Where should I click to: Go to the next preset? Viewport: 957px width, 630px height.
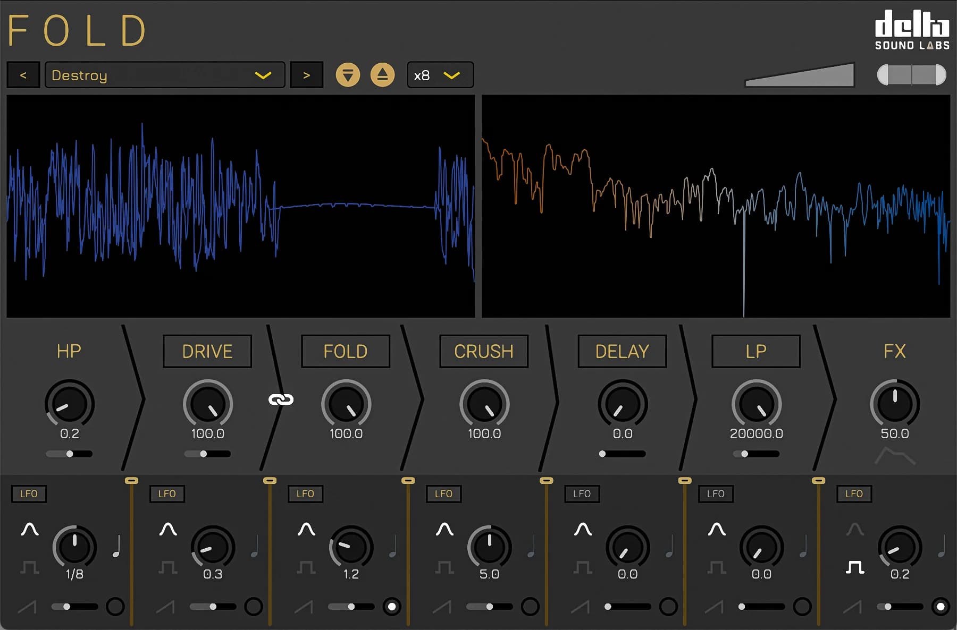point(306,75)
